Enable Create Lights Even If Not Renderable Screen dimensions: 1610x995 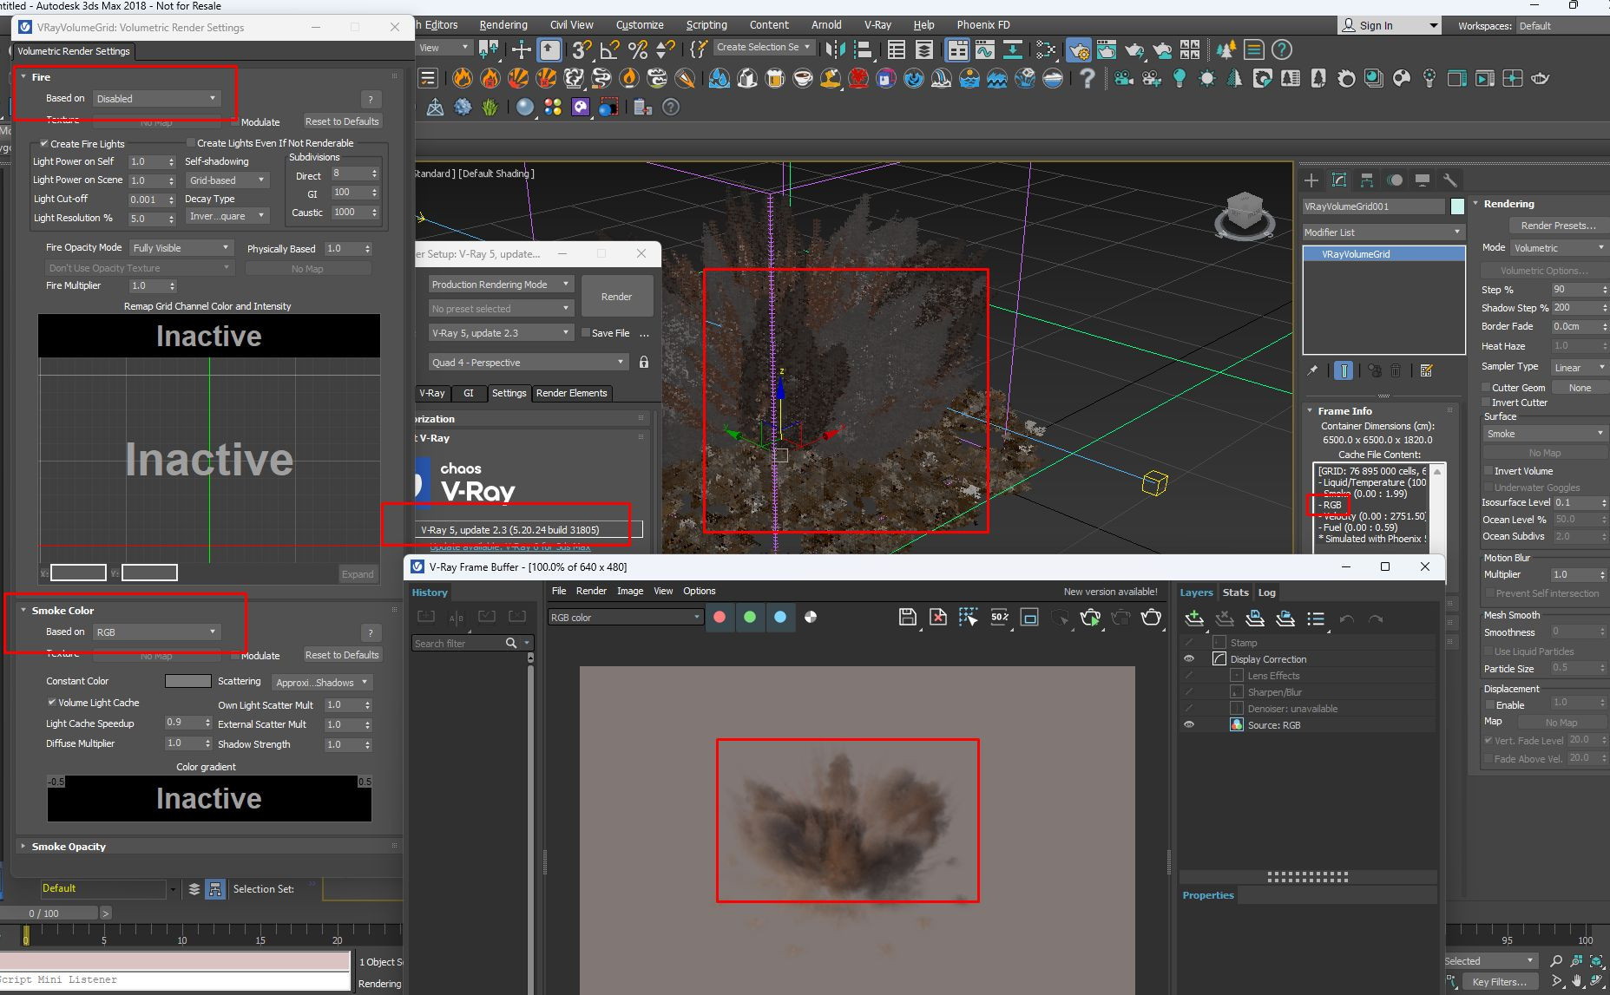click(x=191, y=142)
